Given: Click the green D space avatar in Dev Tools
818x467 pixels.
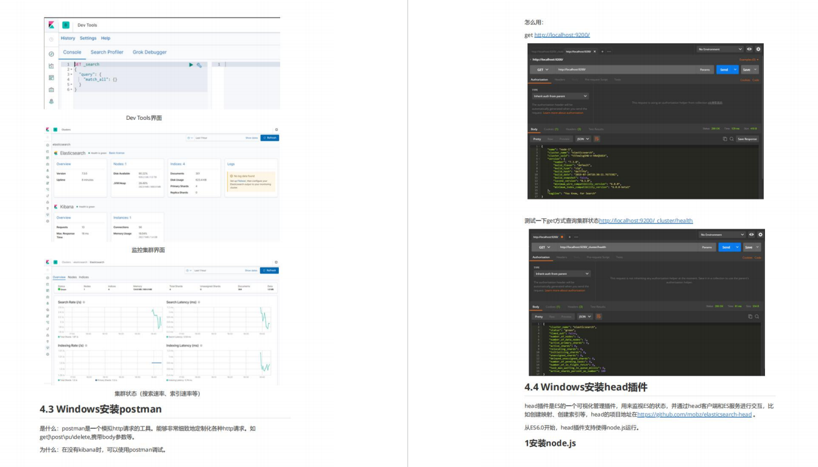Looking at the screenshot, I should (x=66, y=25).
